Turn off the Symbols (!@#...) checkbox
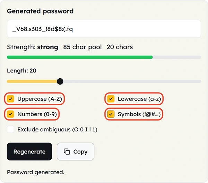 111,114
